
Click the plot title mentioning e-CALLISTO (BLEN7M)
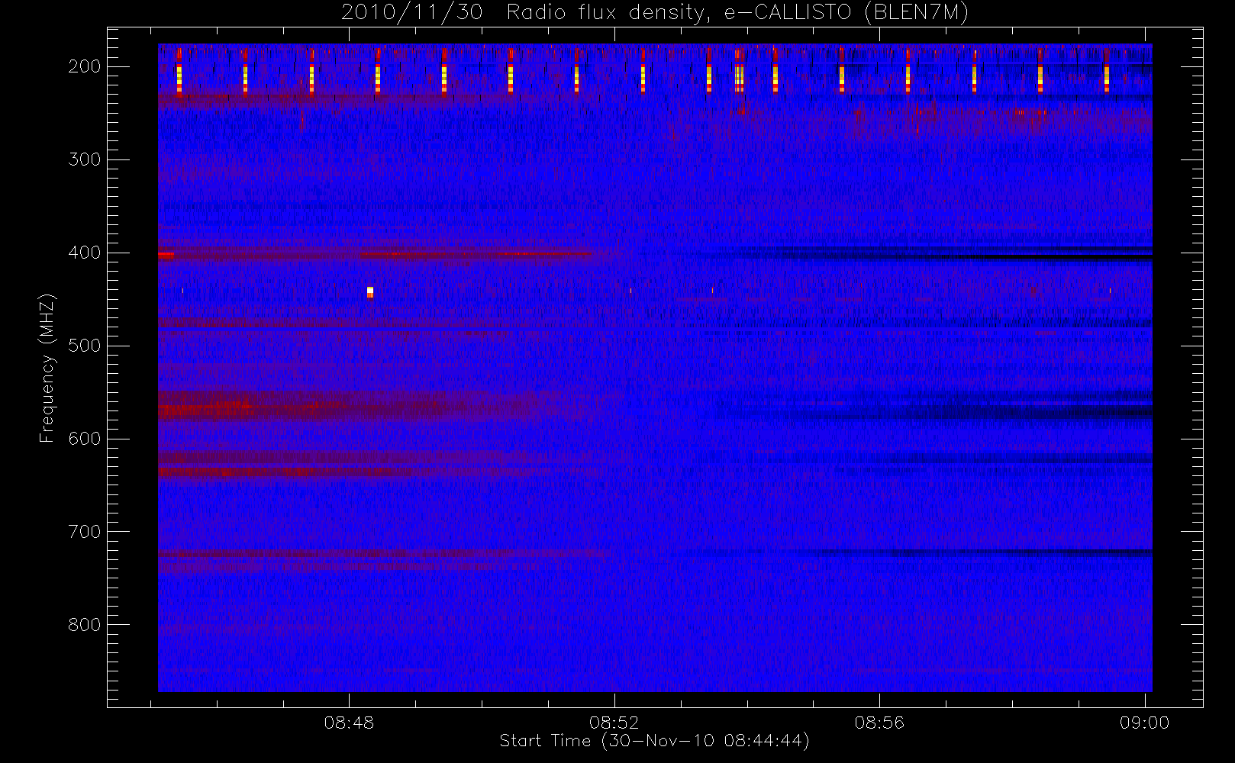pos(655,13)
